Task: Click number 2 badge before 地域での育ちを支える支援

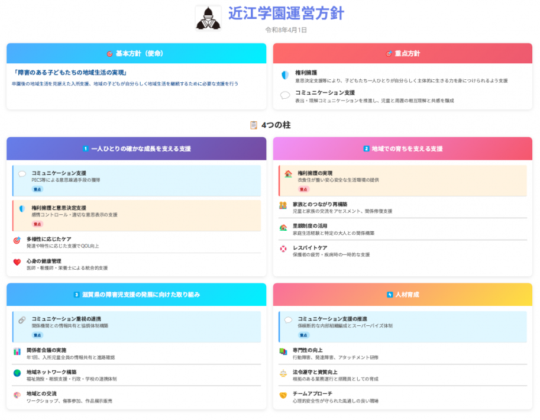Action: point(367,149)
